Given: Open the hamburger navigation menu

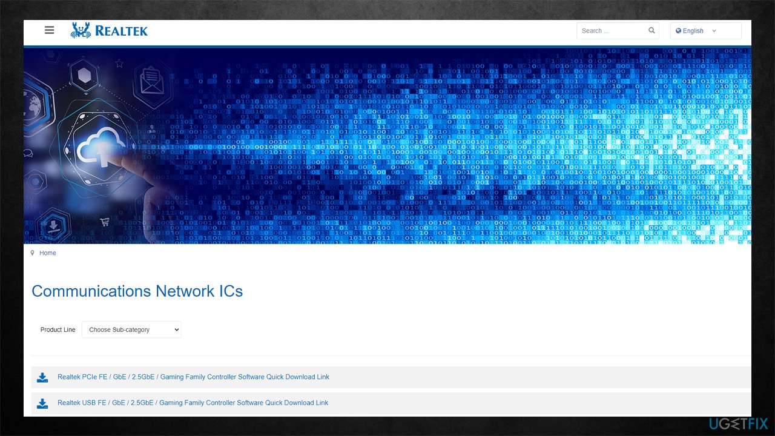Looking at the screenshot, I should click(x=49, y=30).
